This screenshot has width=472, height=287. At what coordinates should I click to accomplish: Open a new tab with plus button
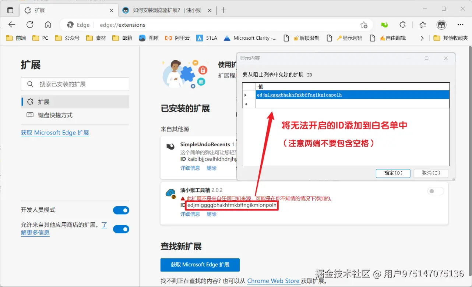(223, 10)
